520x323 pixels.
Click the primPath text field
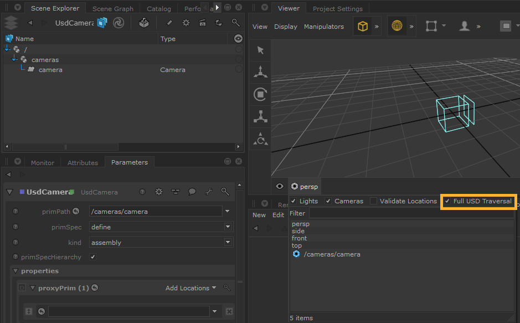tap(155, 211)
